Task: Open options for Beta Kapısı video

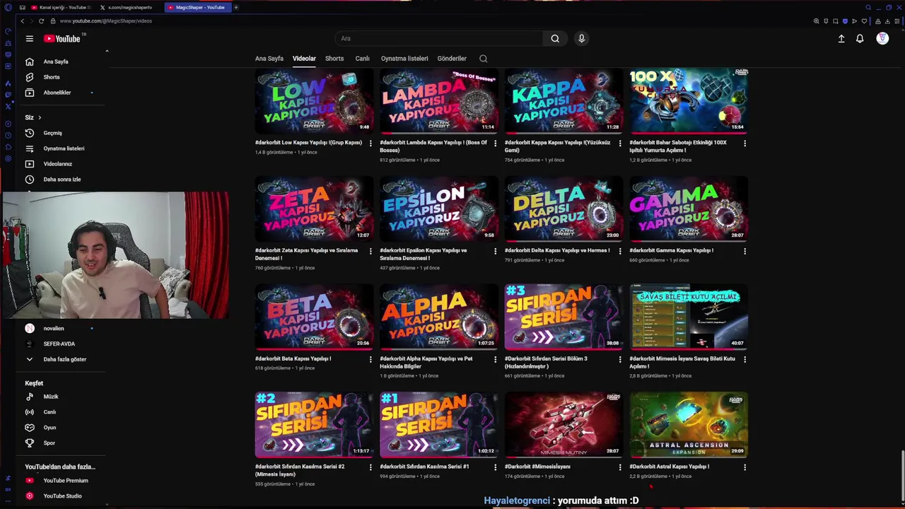Action: point(370,359)
